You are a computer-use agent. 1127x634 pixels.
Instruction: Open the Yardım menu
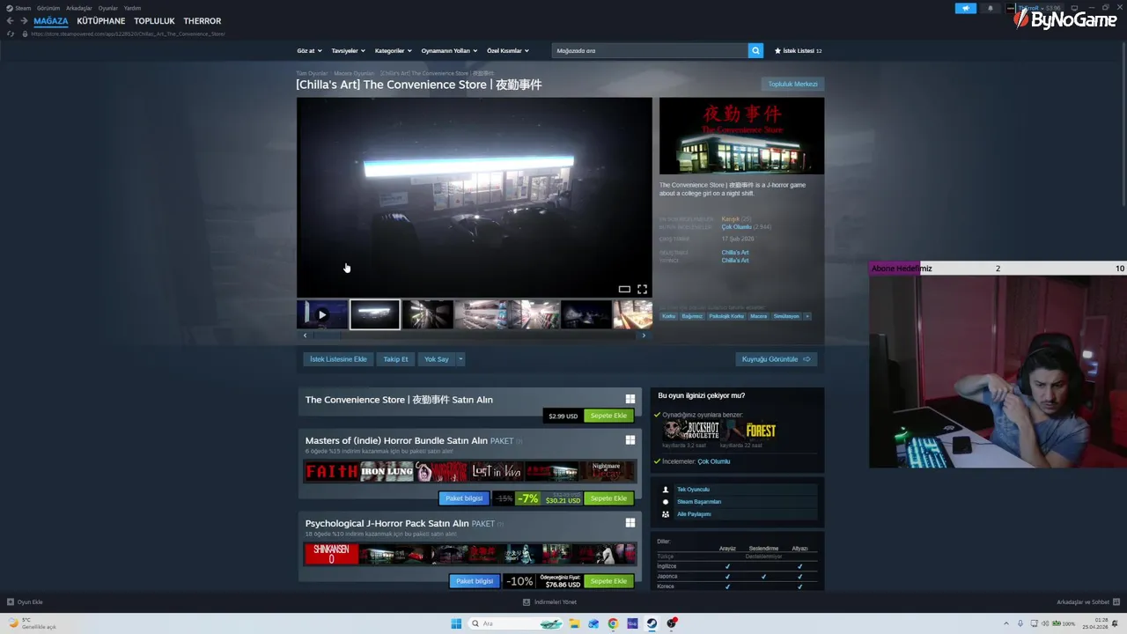click(132, 8)
